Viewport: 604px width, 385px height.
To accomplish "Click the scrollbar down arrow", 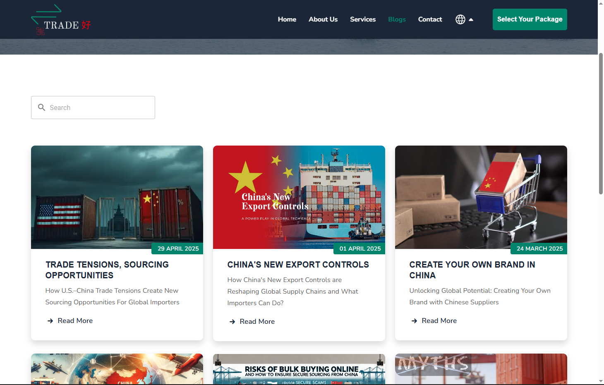I will tap(601, 381).
